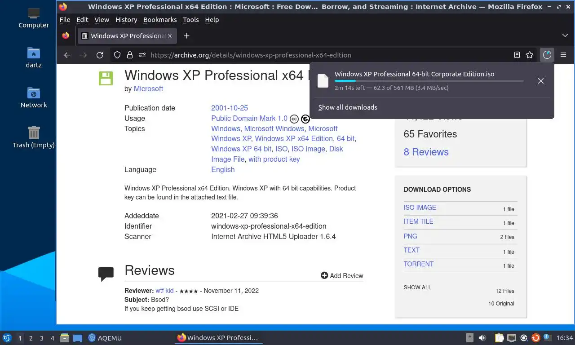Open the Bookmarks menu
Screen dimensions: 575x345
pyautogui.click(x=160, y=20)
